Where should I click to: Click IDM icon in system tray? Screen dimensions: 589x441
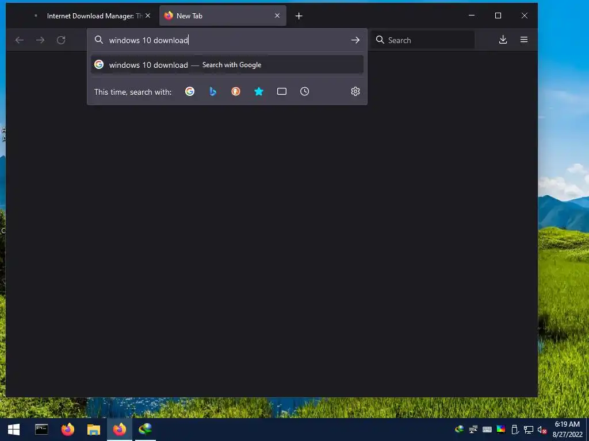[x=459, y=430]
